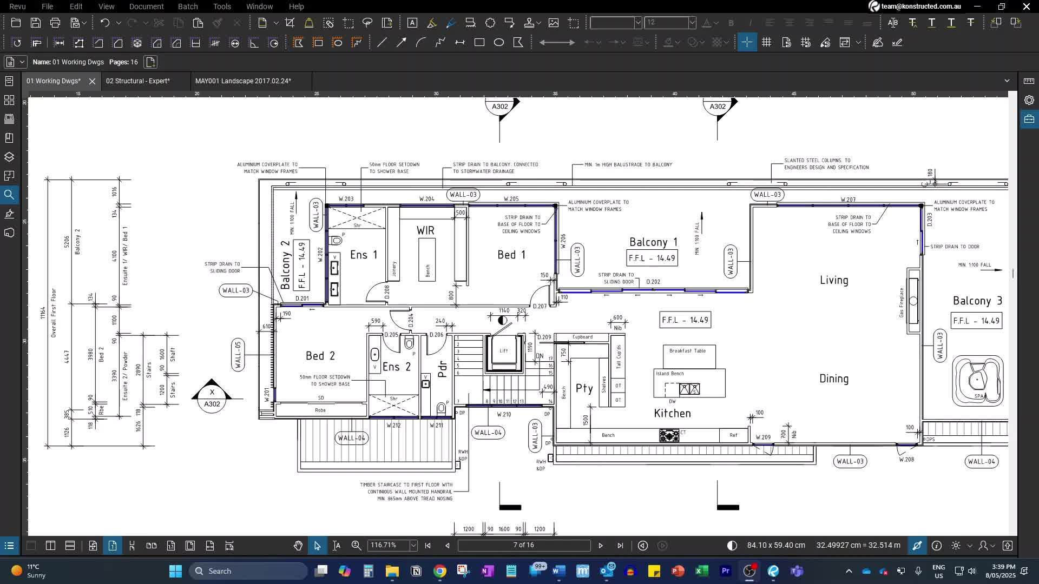This screenshot has height=584, width=1039.
Task: Select the Text Box markup tool
Action: click(x=412, y=23)
